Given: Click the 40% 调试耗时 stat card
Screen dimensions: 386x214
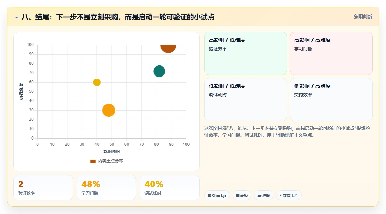Looking at the screenshot, I should click(x=169, y=187).
